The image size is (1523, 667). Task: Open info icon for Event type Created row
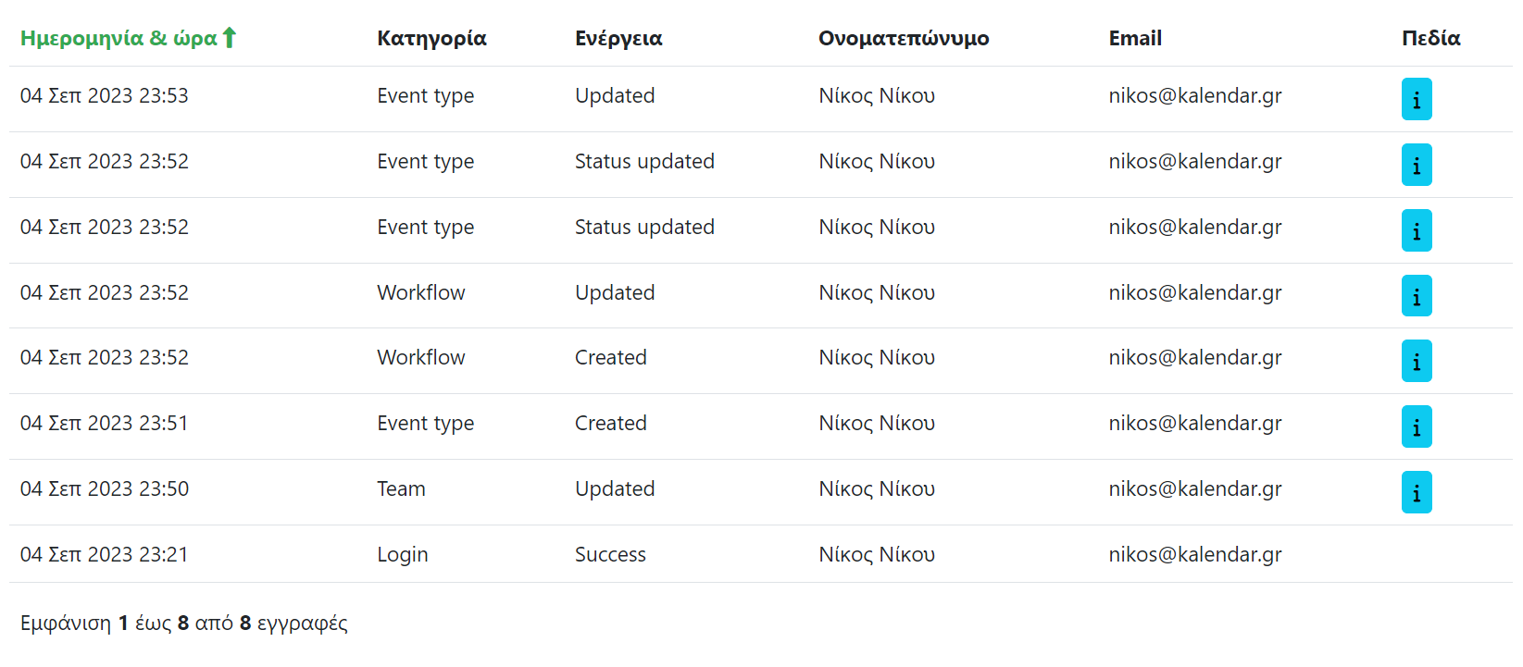pos(1416,426)
